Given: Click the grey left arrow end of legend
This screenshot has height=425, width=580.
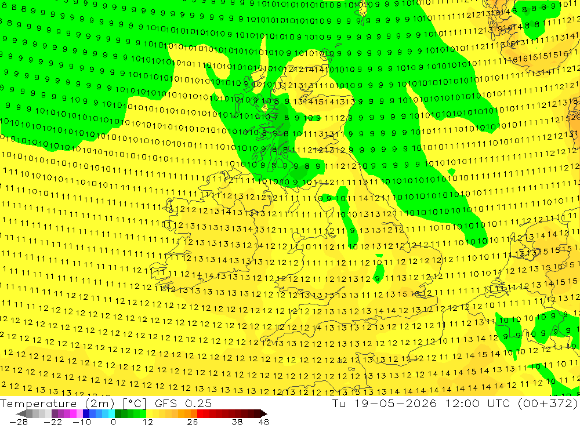Looking at the screenshot, I should coord(21,413).
